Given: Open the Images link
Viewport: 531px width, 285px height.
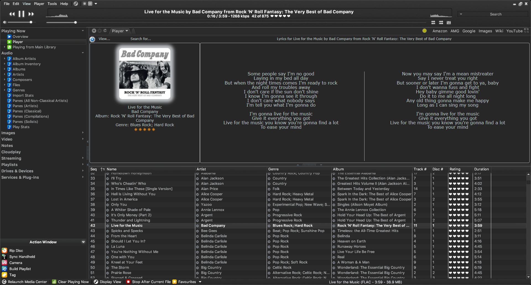Looking at the screenshot, I should tap(485, 31).
